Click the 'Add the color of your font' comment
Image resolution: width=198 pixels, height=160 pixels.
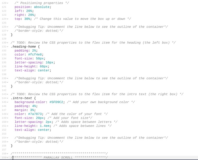(77, 114)
